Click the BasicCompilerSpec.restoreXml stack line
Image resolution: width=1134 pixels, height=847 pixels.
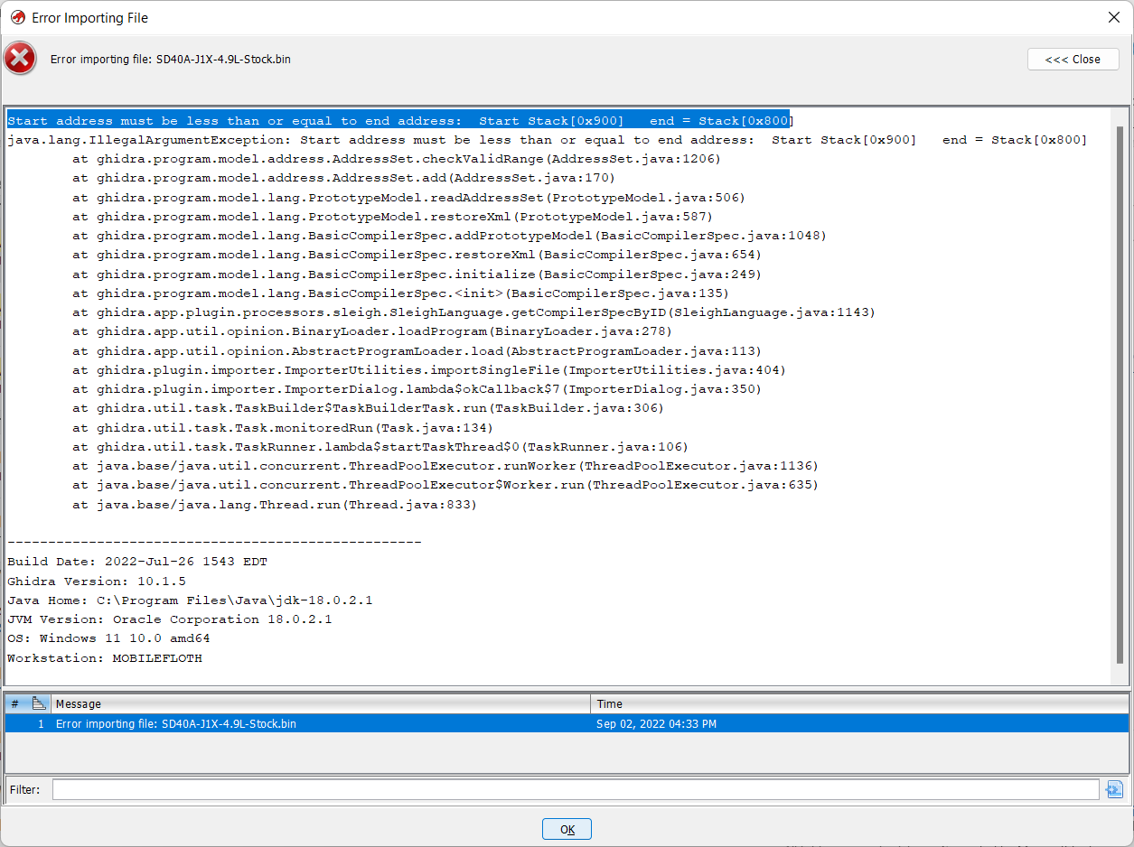[x=417, y=255]
